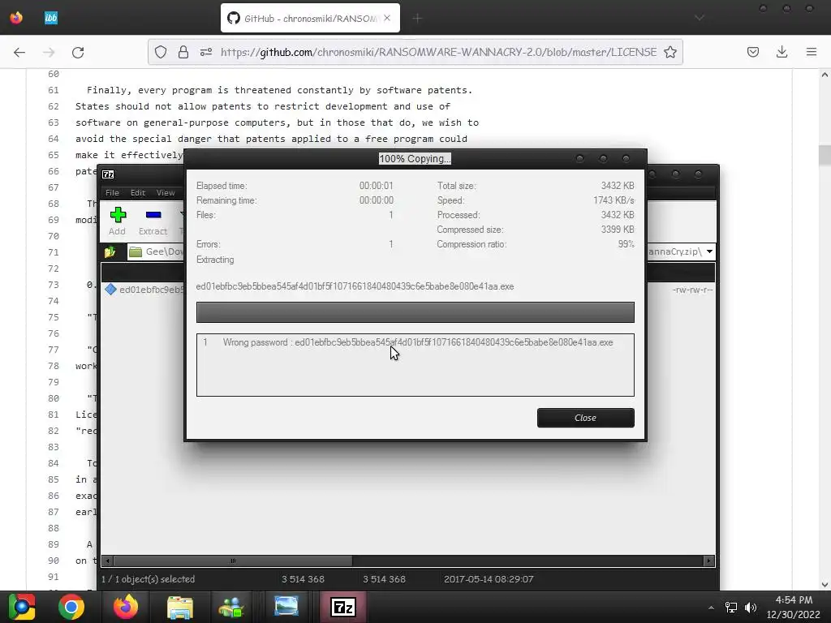Click the right arrow of 7-Zip horizontal scrollbar
831x623 pixels.
click(709, 561)
